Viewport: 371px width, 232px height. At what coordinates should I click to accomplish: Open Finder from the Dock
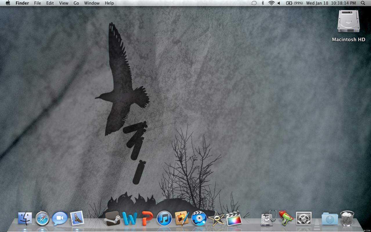pyautogui.click(x=25, y=218)
